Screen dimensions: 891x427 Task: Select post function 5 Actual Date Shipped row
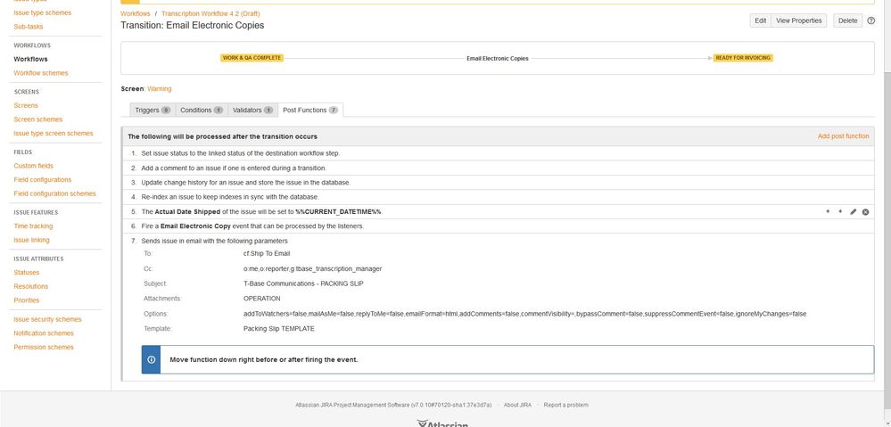coord(498,212)
